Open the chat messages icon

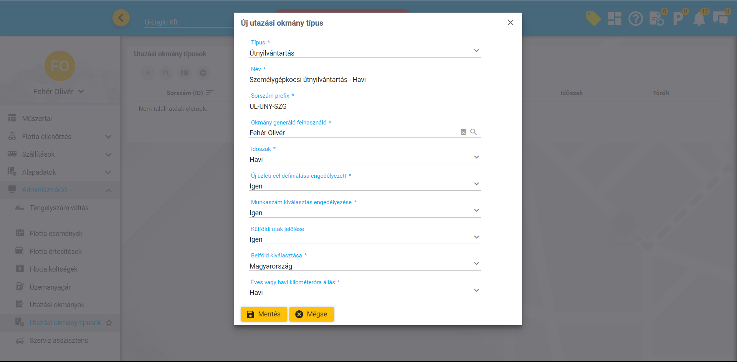coord(720,18)
